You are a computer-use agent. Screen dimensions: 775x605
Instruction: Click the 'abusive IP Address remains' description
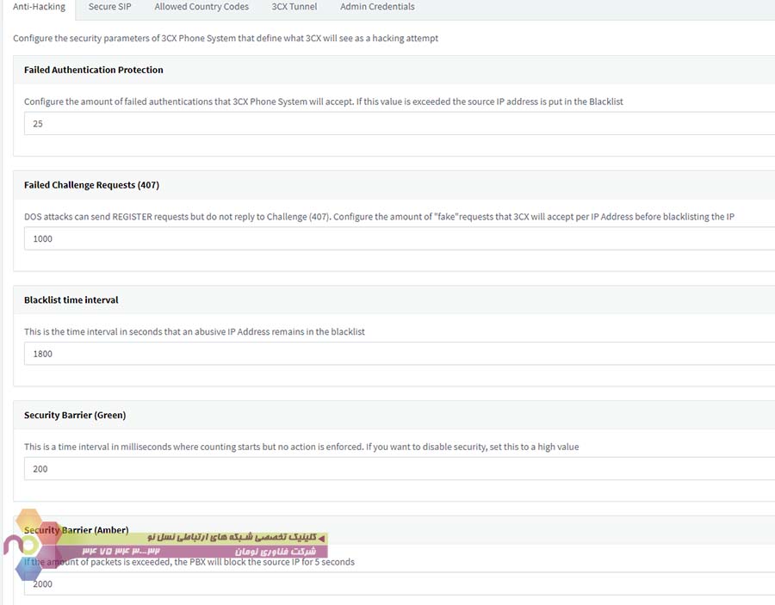(x=195, y=332)
